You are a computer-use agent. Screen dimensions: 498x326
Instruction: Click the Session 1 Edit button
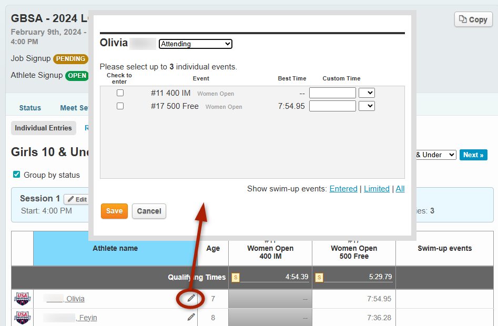pos(77,199)
